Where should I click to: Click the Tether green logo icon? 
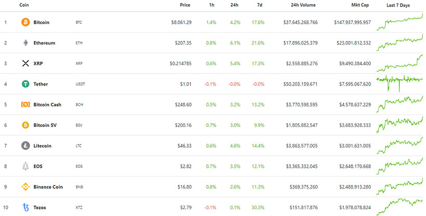pyautogui.click(x=25, y=84)
